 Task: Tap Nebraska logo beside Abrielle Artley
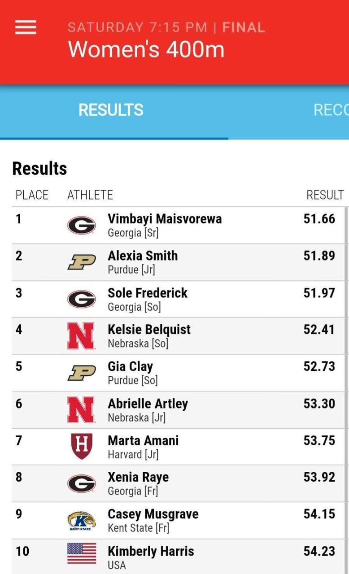click(81, 410)
